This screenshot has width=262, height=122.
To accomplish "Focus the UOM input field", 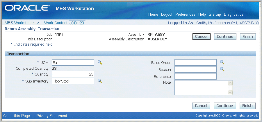I will click(x=73, y=62).
